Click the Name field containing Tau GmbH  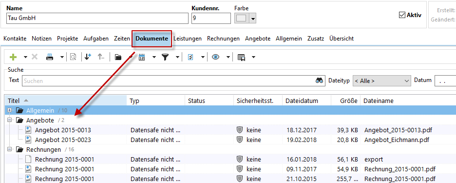(x=97, y=19)
